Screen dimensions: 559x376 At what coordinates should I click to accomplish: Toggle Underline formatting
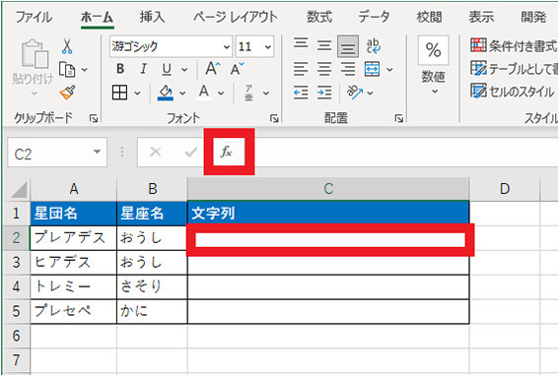coord(167,69)
